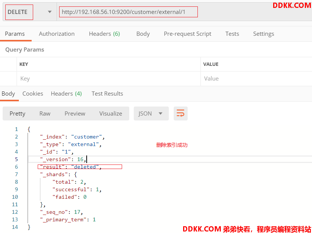Toggle the wrap lines icon
Screen dimensions: 312x233
(x=180, y=114)
